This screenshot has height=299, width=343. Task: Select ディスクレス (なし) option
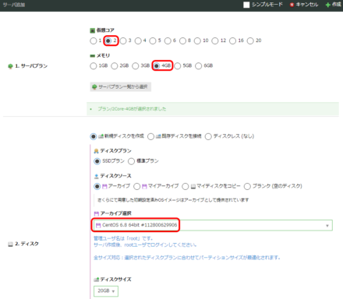click(x=208, y=136)
